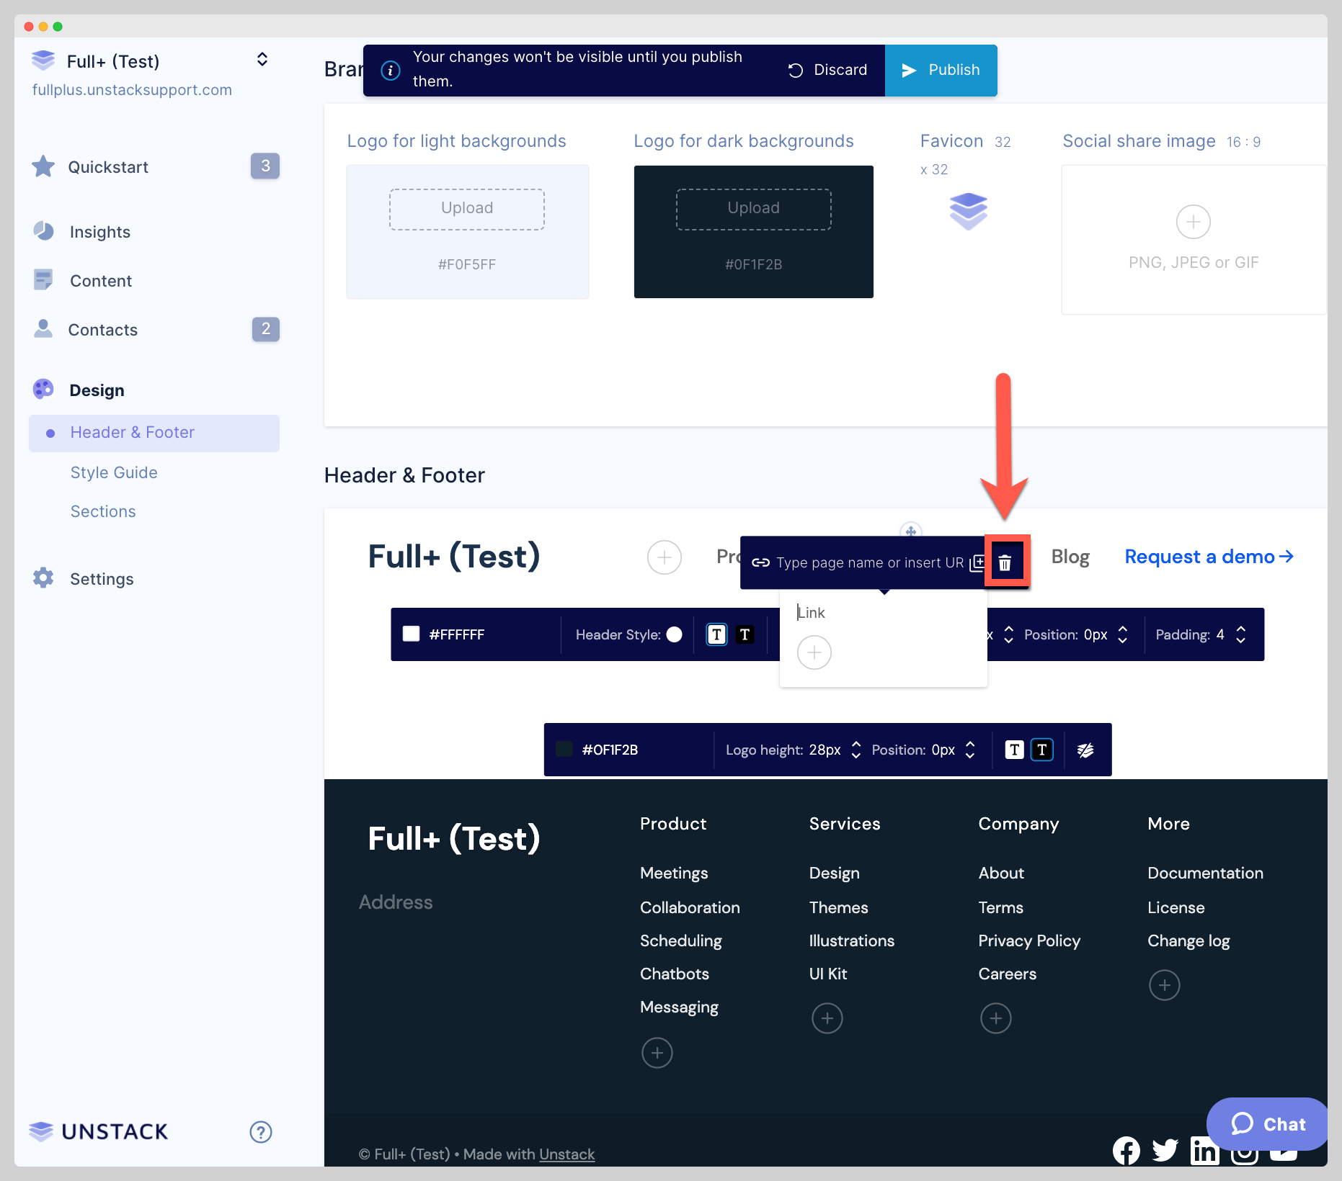Select the white Header Style radio circle
This screenshot has width=1342, height=1181.
tap(675, 634)
